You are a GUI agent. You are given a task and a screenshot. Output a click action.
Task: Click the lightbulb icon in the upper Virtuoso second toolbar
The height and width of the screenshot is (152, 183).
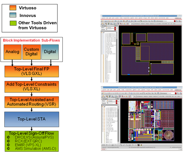coord(125,24)
